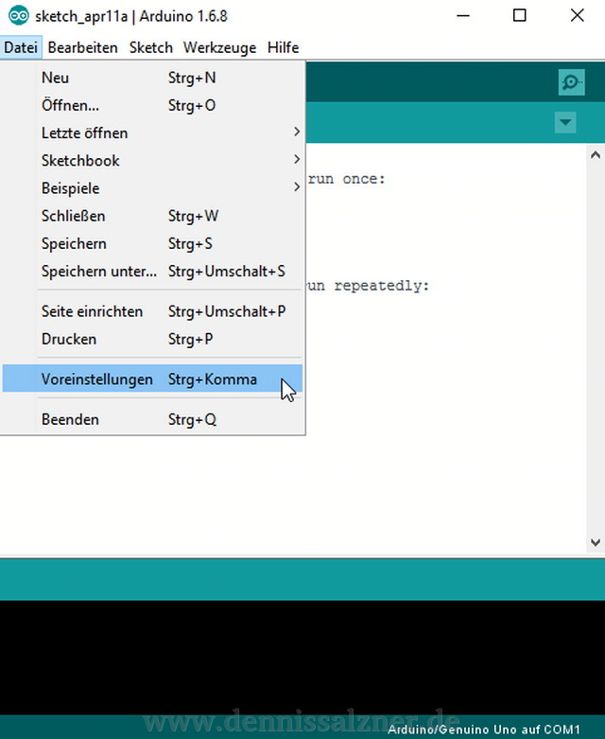605x739 pixels.
Task: Expand the Letzte öffnen submenu
Action: [x=152, y=132]
